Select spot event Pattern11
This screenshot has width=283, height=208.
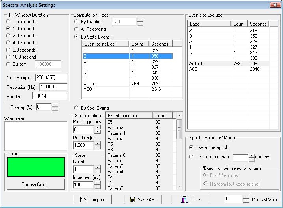coord(140,133)
